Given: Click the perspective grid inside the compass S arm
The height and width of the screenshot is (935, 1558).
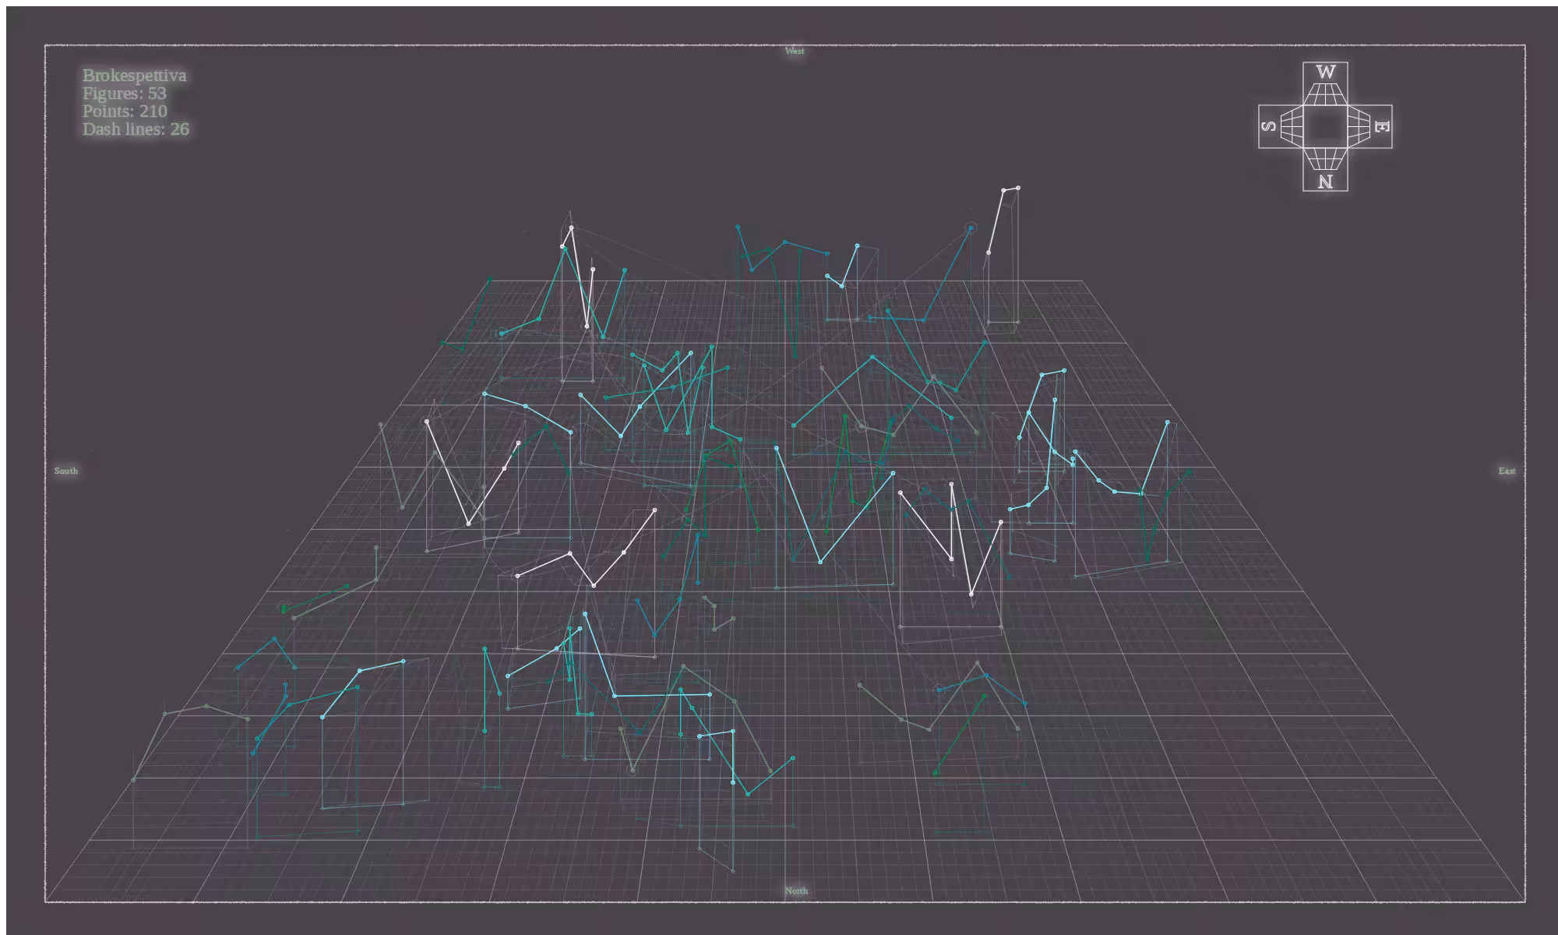Looking at the screenshot, I should [x=1292, y=126].
